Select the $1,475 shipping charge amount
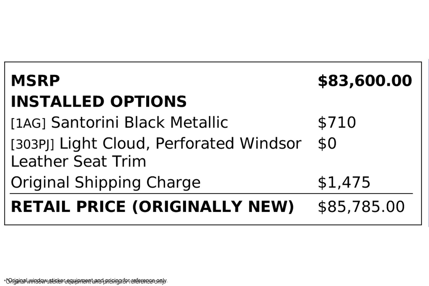 (x=344, y=183)
